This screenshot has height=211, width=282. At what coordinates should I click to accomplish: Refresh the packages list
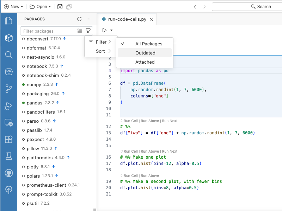79,19
